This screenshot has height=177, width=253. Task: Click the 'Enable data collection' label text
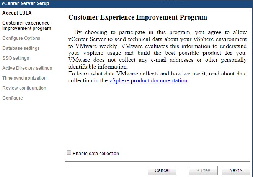pyautogui.click(x=96, y=154)
